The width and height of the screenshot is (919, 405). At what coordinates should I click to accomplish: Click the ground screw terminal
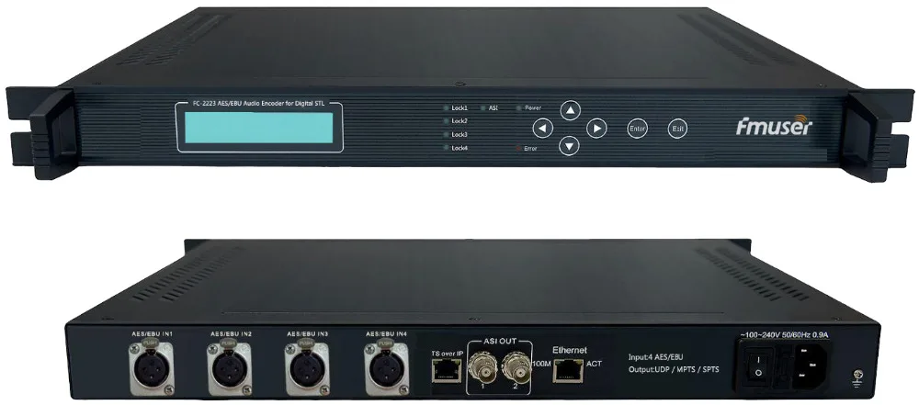point(858,375)
